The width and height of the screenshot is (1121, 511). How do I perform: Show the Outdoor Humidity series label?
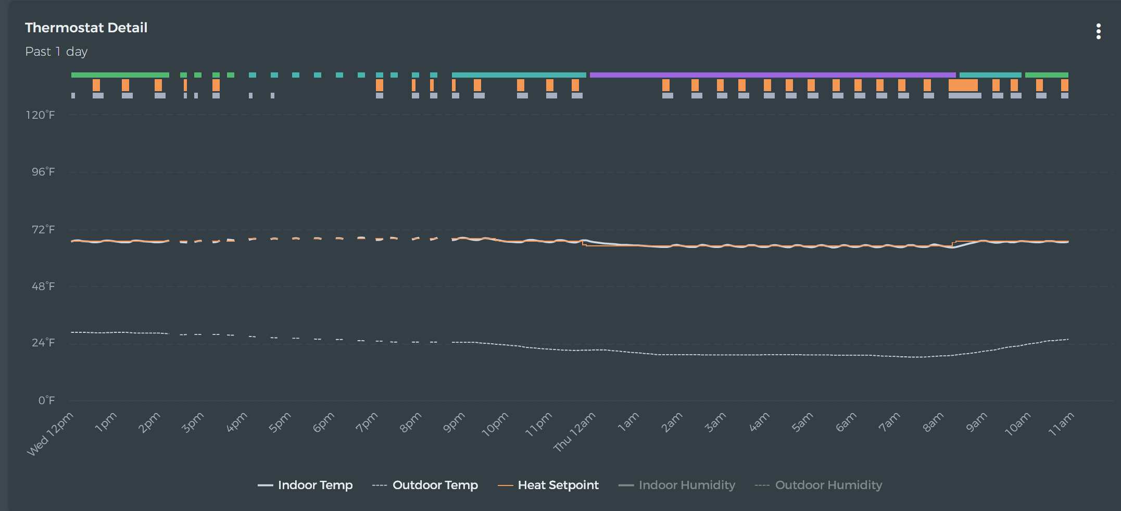coord(828,485)
